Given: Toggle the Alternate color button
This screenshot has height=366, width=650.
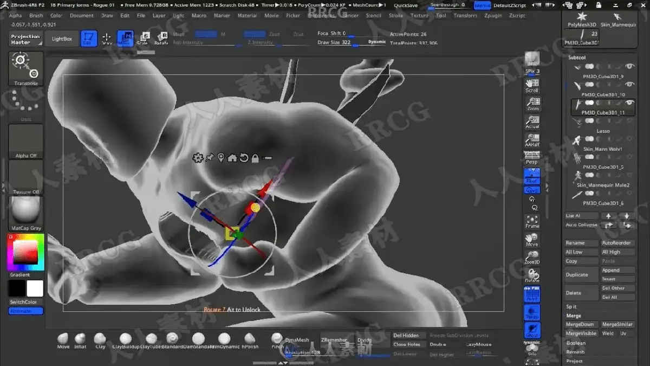Looking at the screenshot, I should [x=26, y=311].
